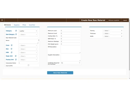130x97 pixels.
Task: Click the Costing Wast. % field
Action: [x=70, y=36]
